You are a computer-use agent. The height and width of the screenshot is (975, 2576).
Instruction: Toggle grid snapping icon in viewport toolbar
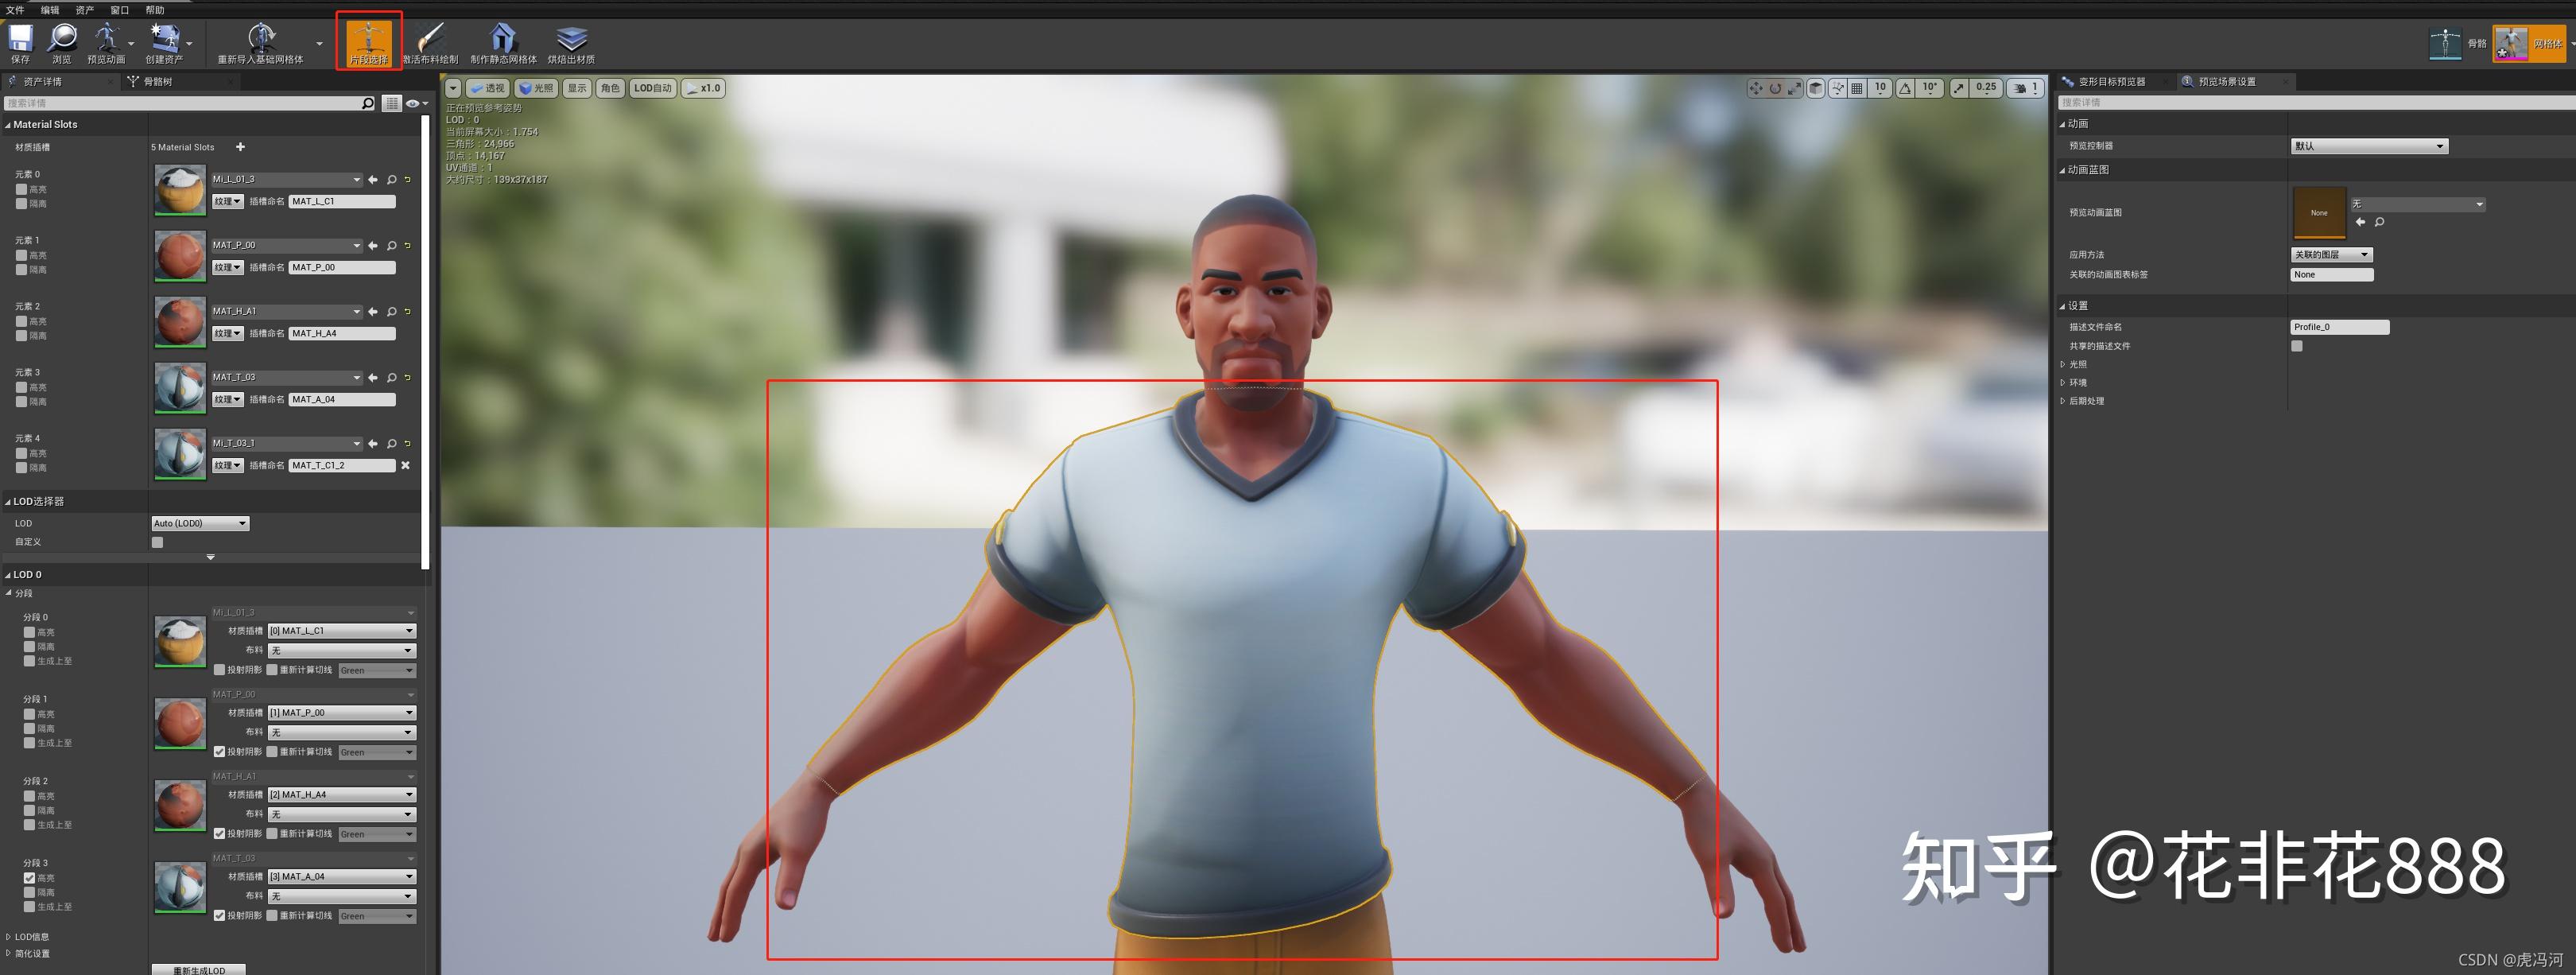pyautogui.click(x=1857, y=88)
